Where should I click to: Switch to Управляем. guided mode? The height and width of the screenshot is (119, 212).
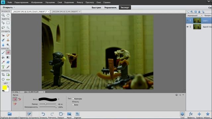pyautogui.click(x=110, y=8)
